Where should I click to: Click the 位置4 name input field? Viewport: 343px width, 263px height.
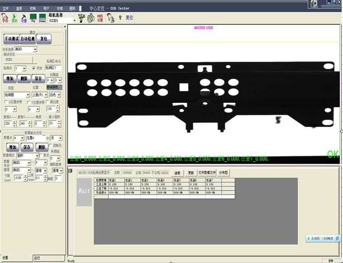(x=36, y=138)
